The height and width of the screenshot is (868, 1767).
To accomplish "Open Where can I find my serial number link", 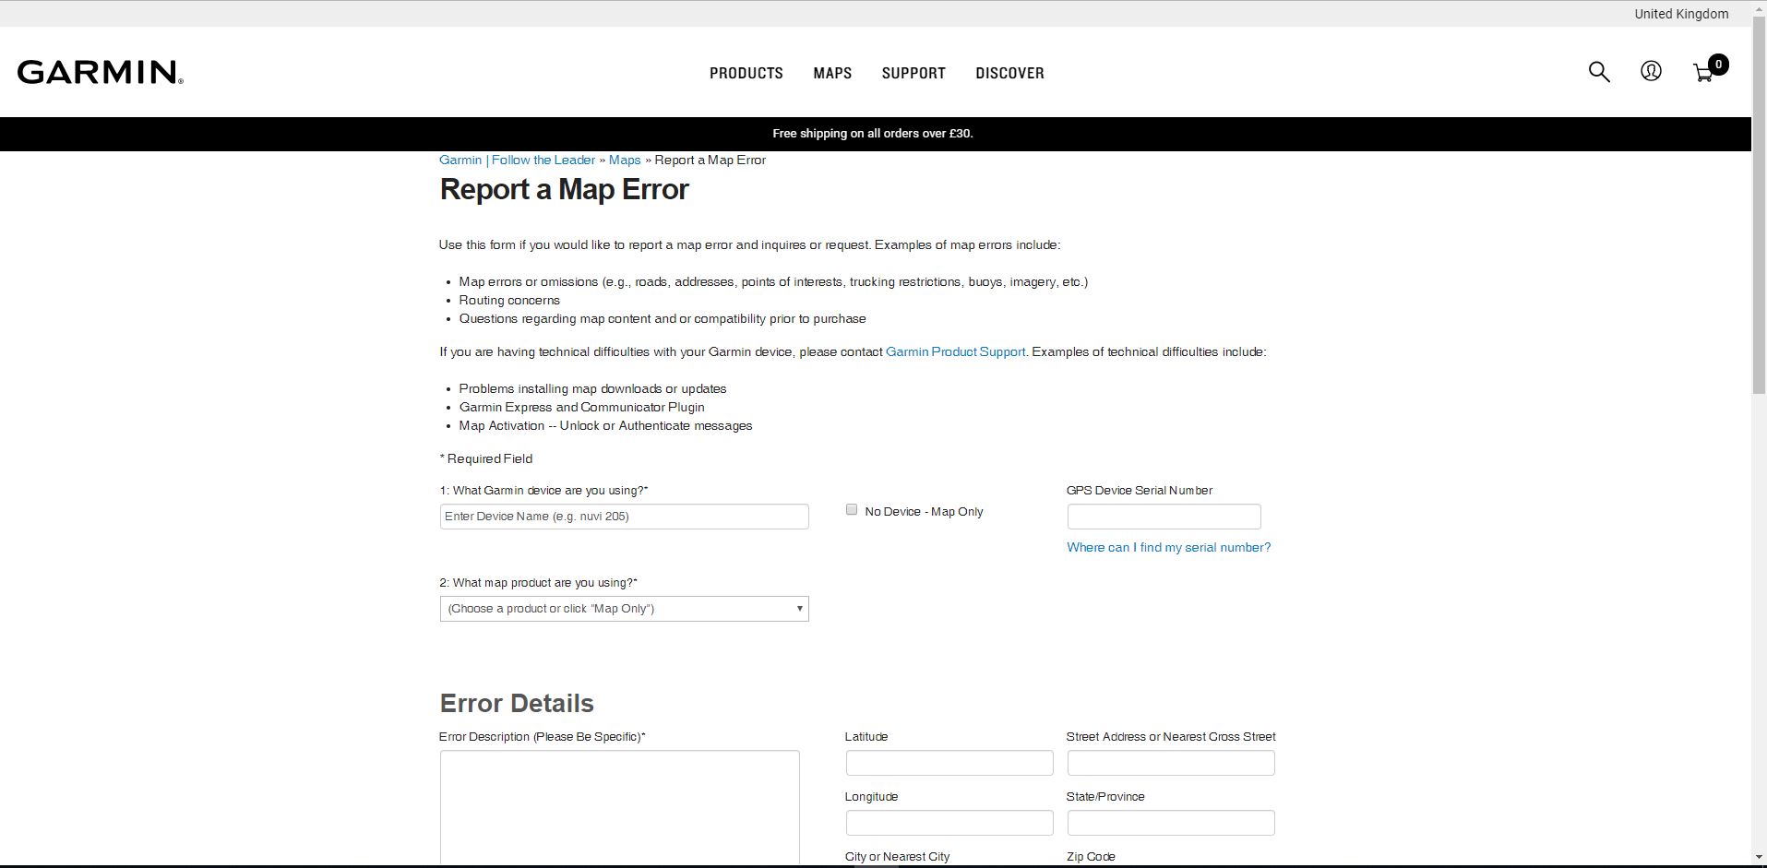I will (x=1168, y=547).
